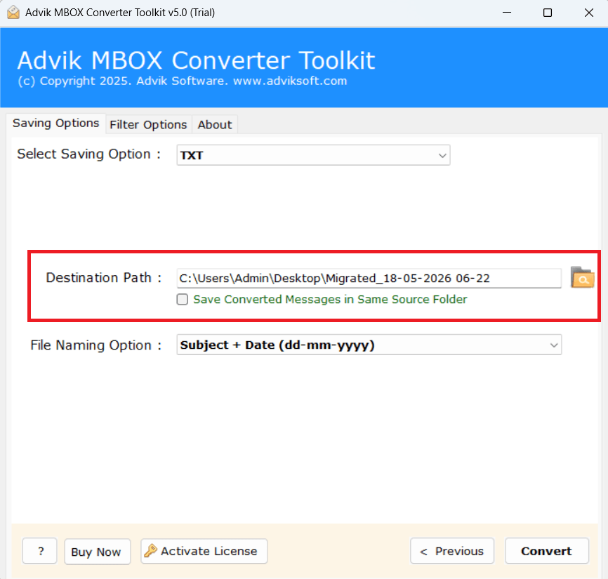Click into the Destination Path text field
Viewport: 608px width, 579px height.
pos(369,278)
